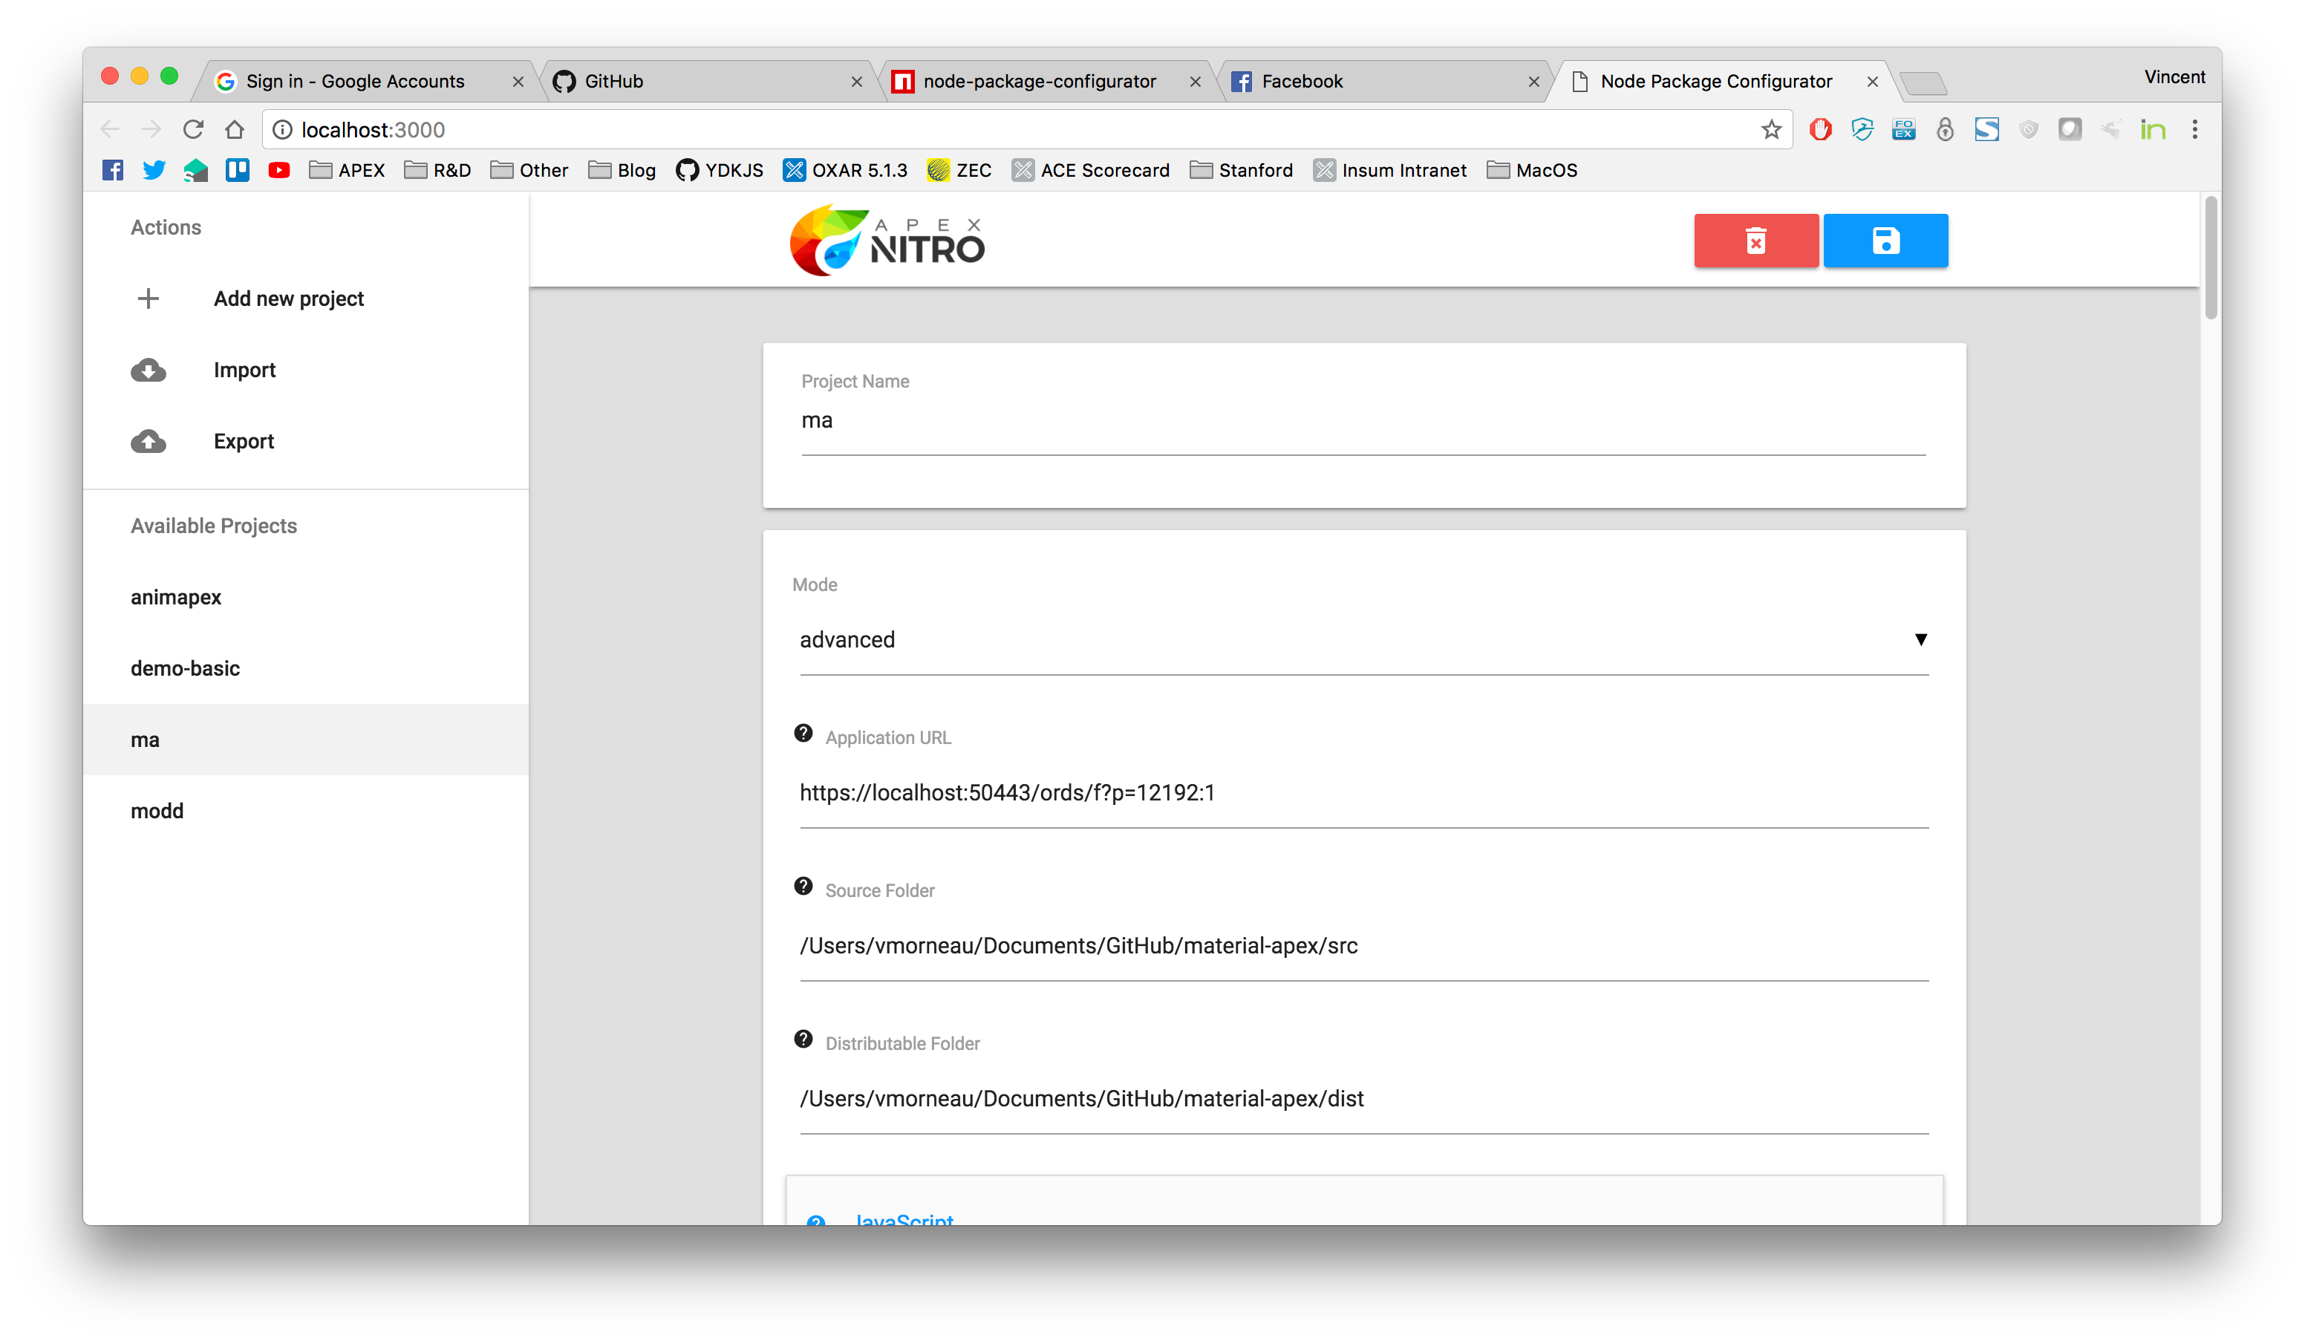The width and height of the screenshot is (2305, 1344).
Task: Click the Export cloud upload icon
Action: [149, 441]
